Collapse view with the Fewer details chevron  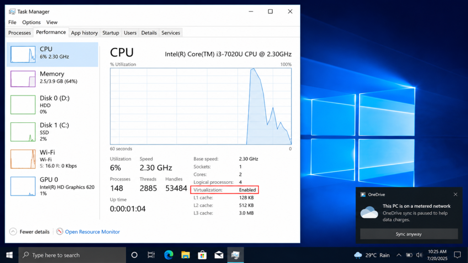[13, 231]
